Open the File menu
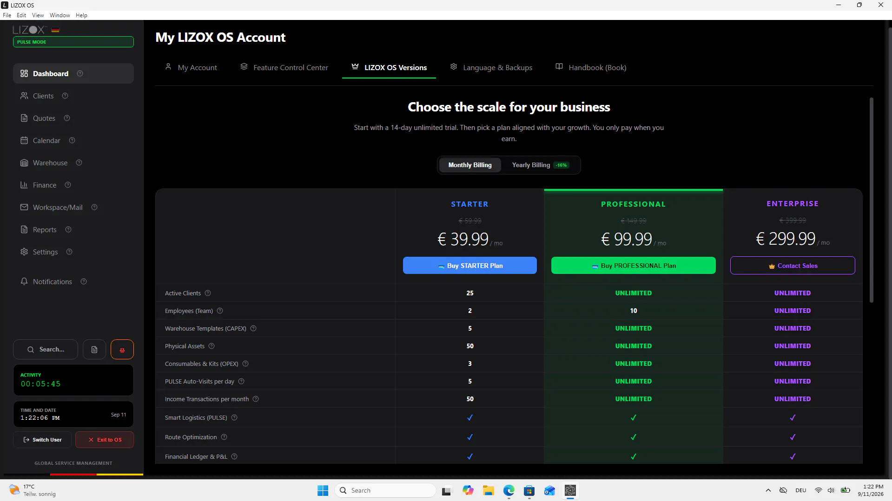Viewport: 892px width, 501px height. coord(7,15)
